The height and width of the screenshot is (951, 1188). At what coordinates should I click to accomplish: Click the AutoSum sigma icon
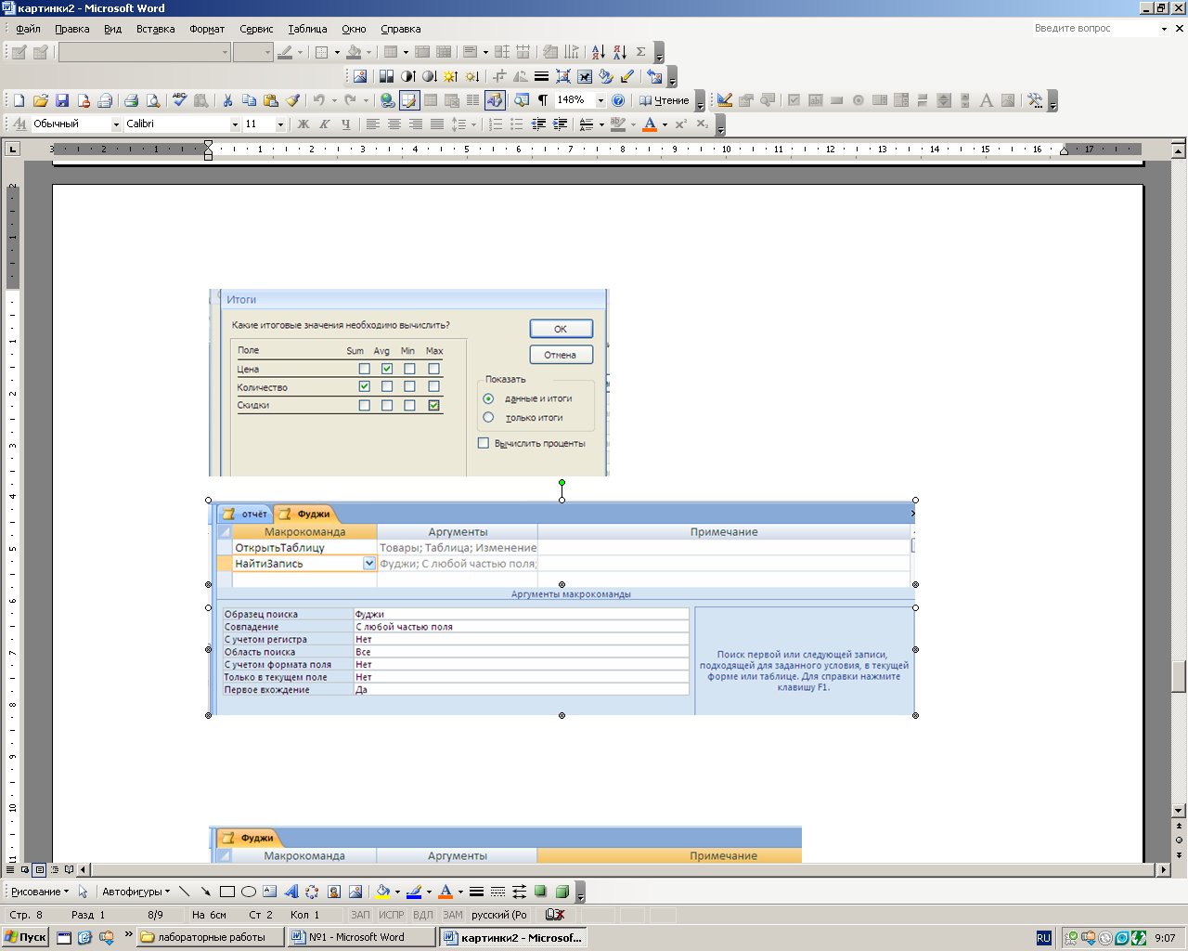pyautogui.click(x=640, y=52)
